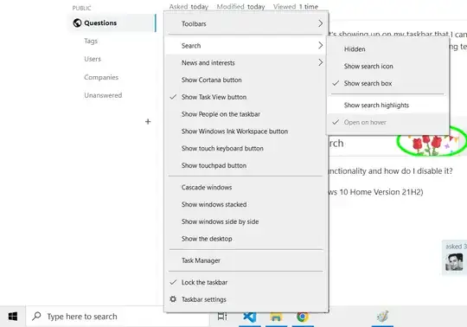Enable Show touchpad button
Screen dimensions: 467x327
click(x=246, y=165)
